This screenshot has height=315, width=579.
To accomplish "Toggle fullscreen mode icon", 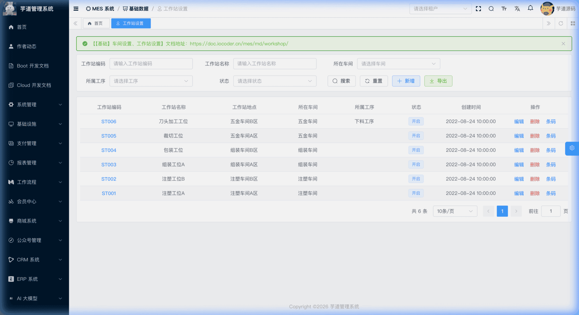I will tap(478, 9).
